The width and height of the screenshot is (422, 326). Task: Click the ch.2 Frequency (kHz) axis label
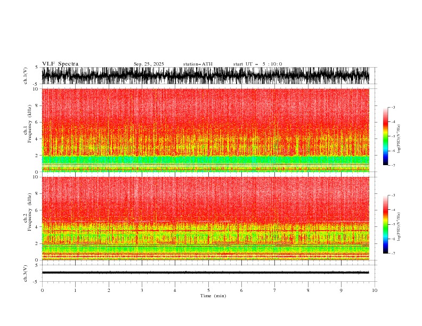(28, 212)
